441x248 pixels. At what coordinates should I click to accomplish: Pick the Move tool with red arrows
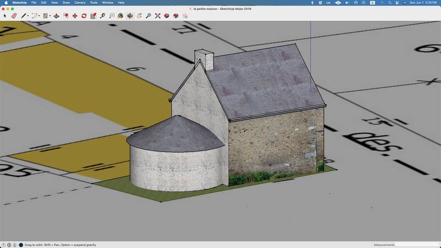pyautogui.click(x=75, y=16)
